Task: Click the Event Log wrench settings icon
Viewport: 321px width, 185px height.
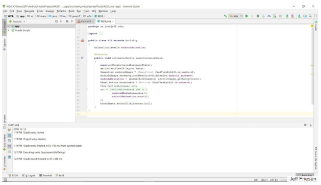Action: tap(9, 130)
